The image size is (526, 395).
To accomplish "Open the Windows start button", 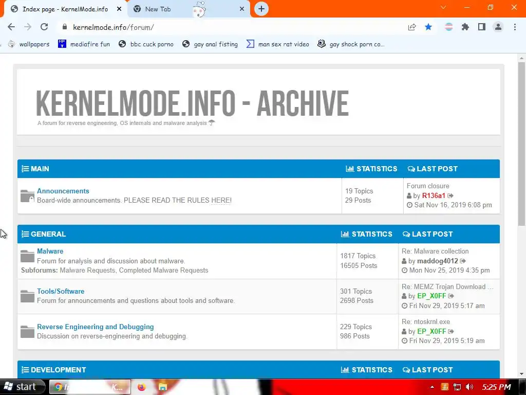I will (22, 387).
